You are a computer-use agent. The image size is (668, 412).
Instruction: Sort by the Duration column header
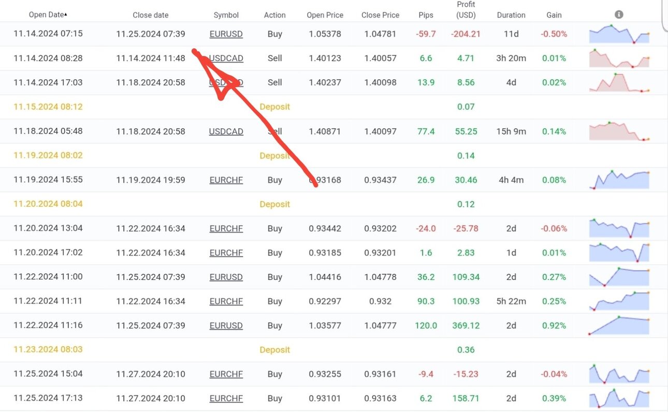(511, 15)
